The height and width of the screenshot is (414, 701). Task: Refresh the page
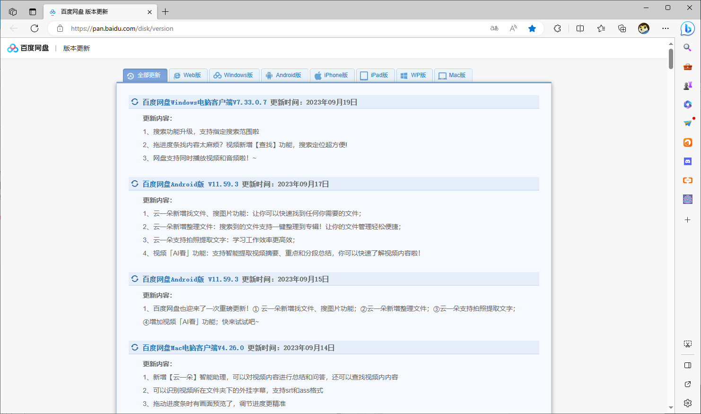35,28
